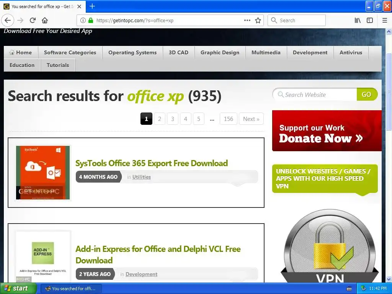Open a new tab with plus icon

tap(92, 6)
